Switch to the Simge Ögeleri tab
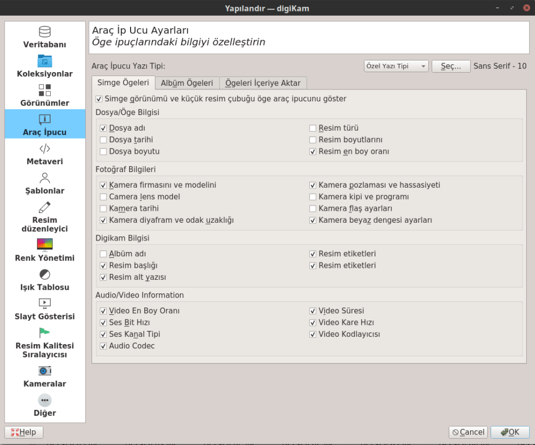This screenshot has height=445, width=535. 123,83
